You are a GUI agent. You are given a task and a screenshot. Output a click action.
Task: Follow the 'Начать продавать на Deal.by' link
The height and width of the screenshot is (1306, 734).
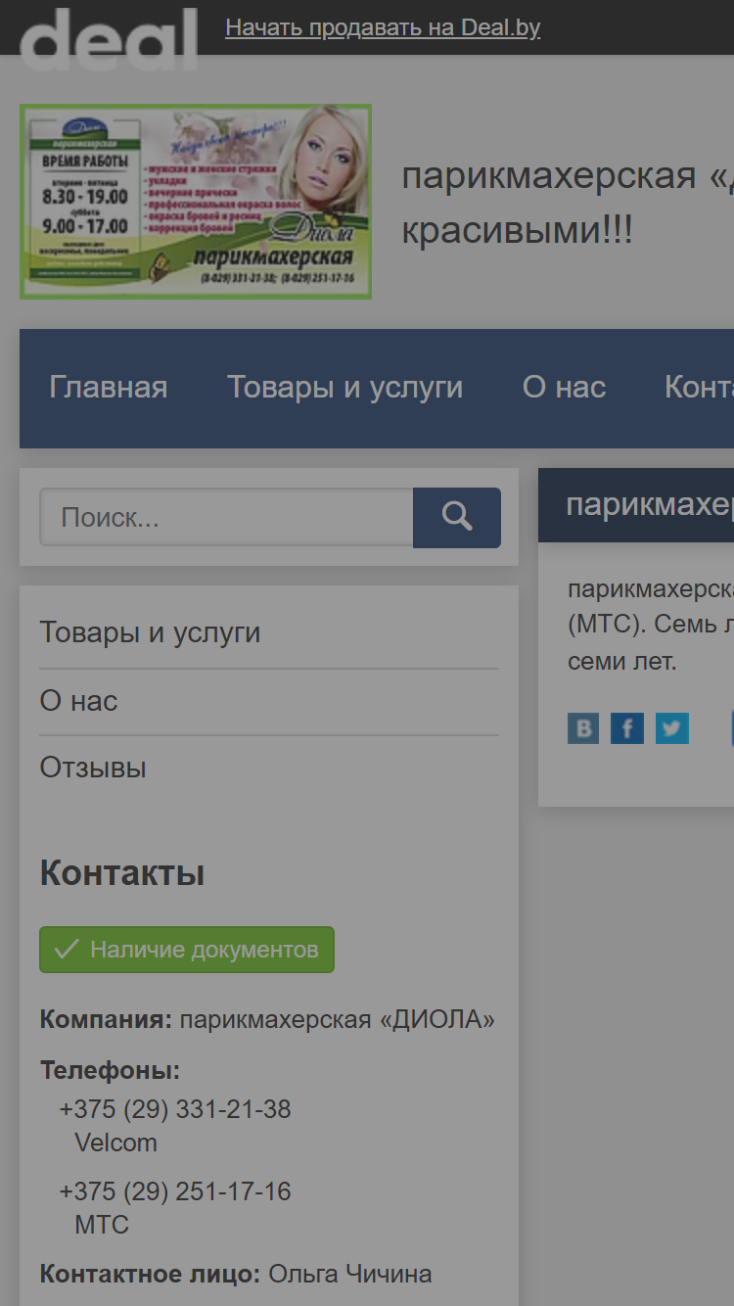pos(383,27)
